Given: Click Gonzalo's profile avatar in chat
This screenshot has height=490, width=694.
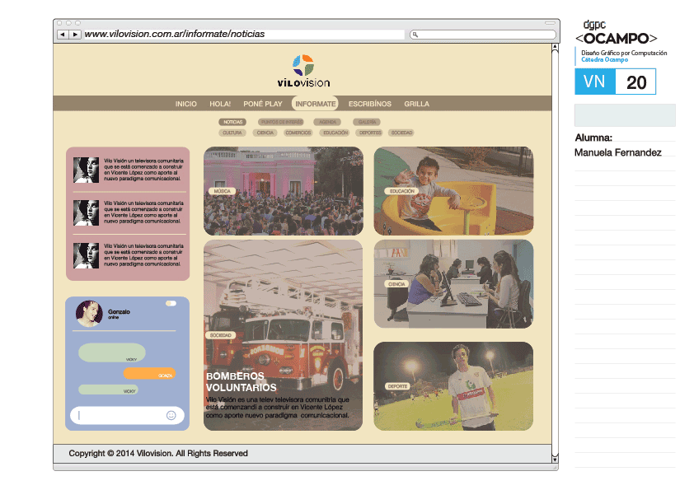Looking at the screenshot, I should (89, 314).
